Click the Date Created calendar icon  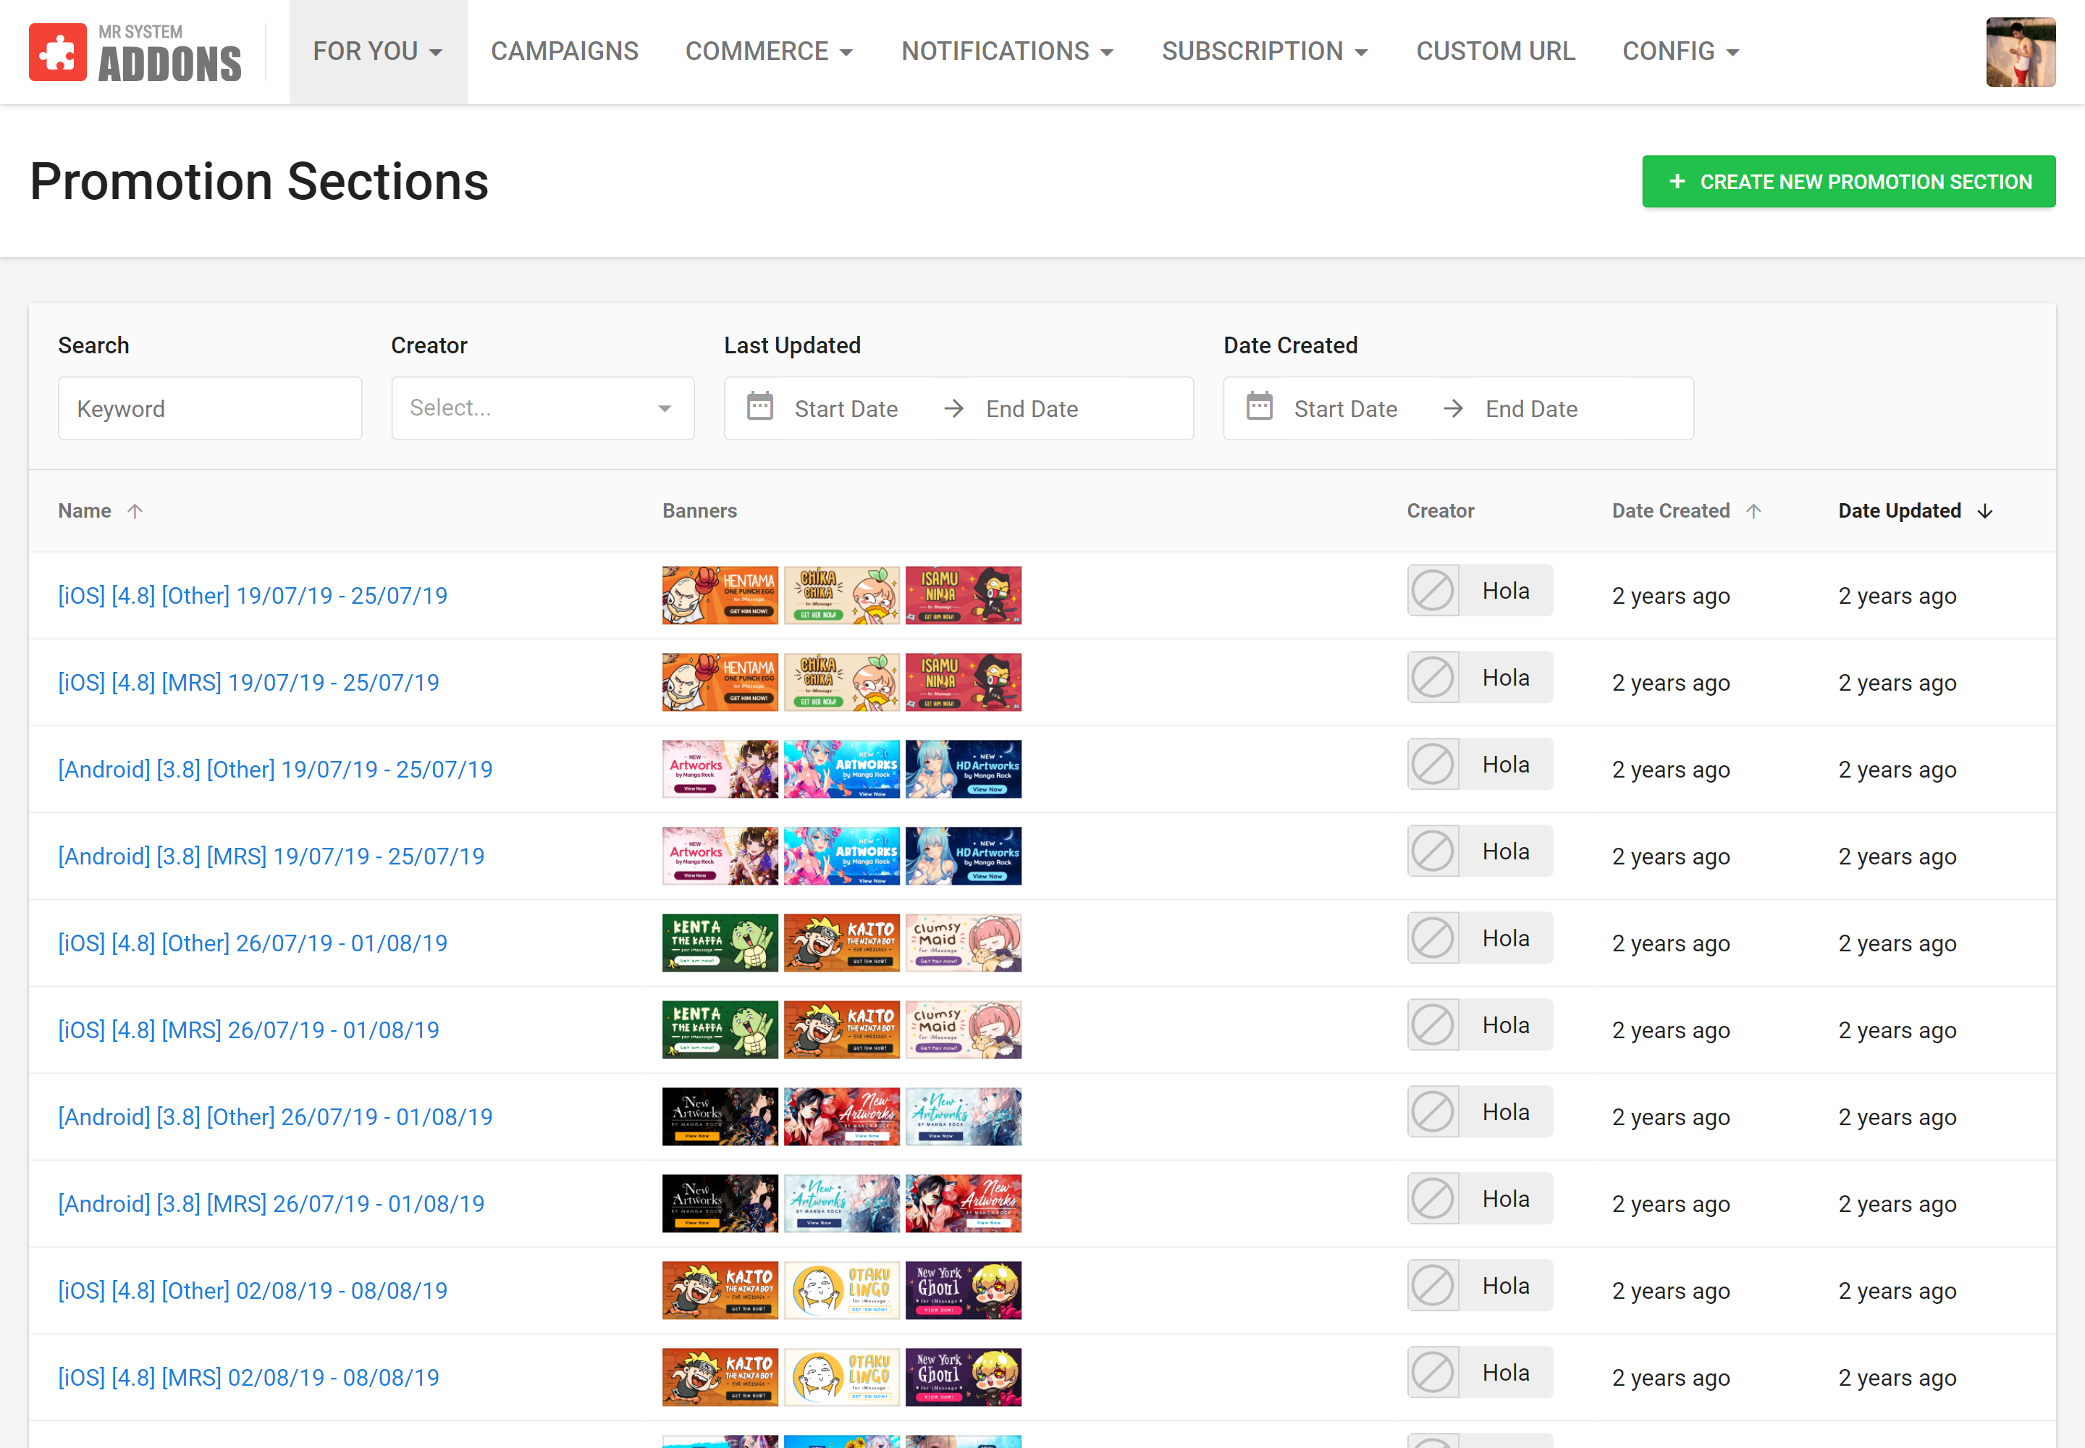(1258, 408)
